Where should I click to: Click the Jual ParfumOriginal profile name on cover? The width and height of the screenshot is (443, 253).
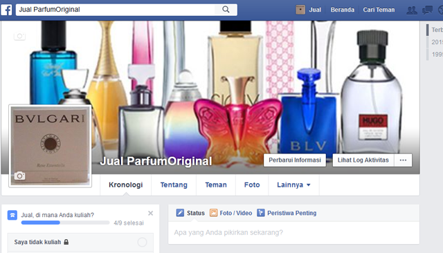[x=156, y=161]
